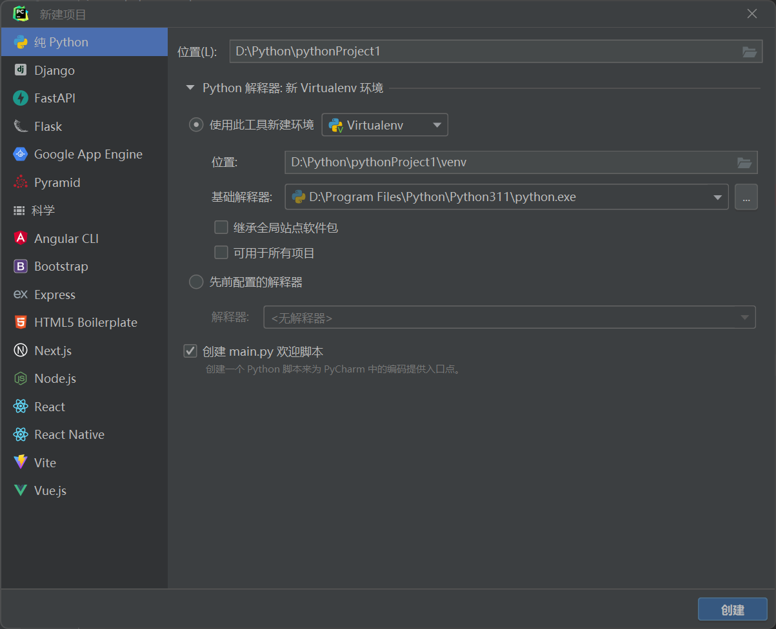Select Vite project type
Viewport: 776px width, 629px height.
tap(85, 463)
